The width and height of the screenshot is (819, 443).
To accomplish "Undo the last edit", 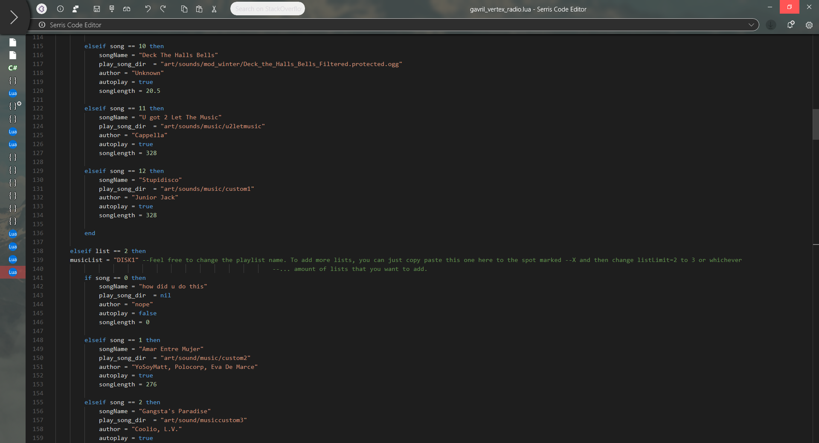I will coord(148,9).
